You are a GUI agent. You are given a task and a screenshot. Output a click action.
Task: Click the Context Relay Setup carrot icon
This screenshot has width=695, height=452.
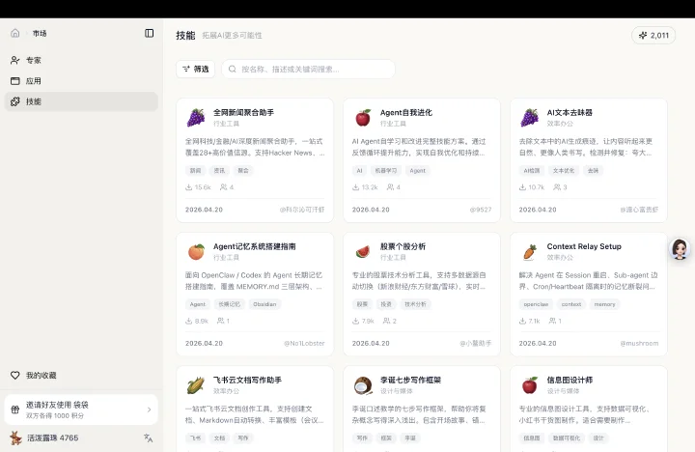pyautogui.click(x=529, y=251)
